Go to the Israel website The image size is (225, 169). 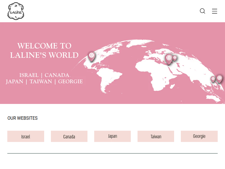pyautogui.click(x=26, y=136)
